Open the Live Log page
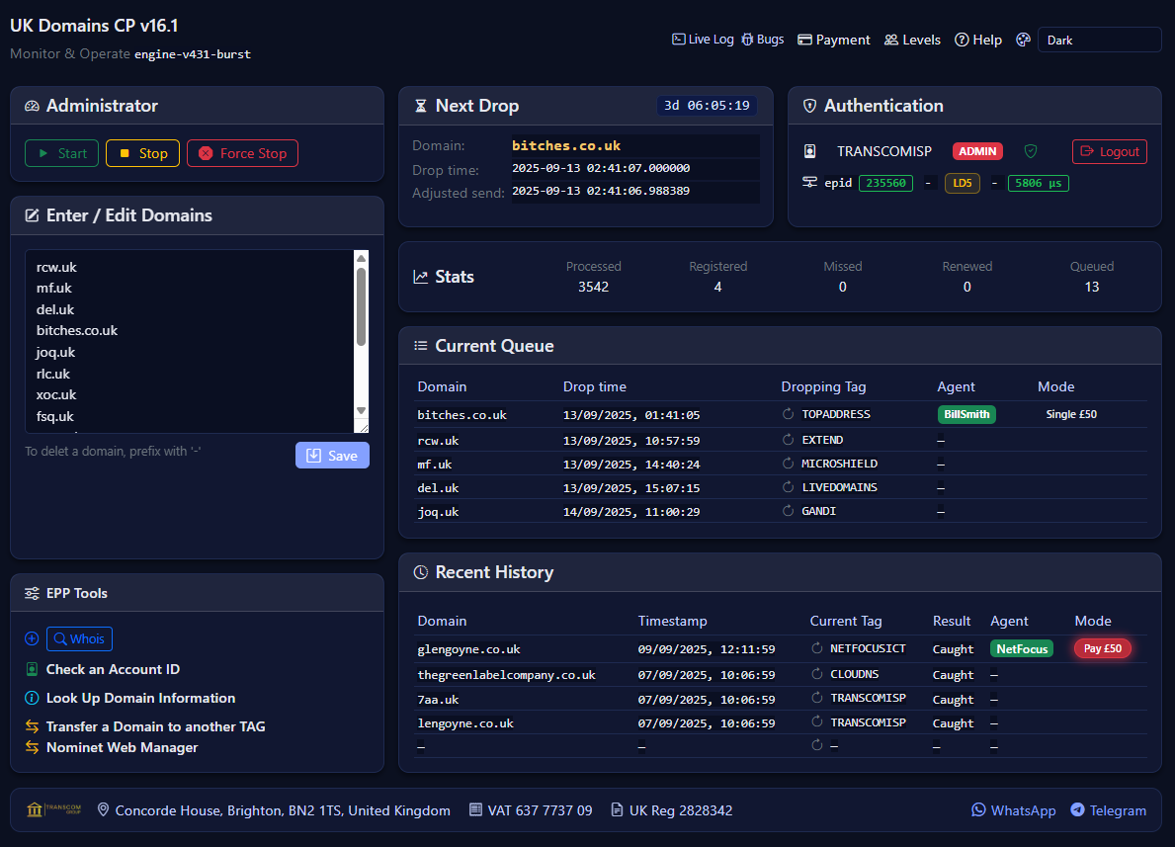1175x847 pixels. 703,41
